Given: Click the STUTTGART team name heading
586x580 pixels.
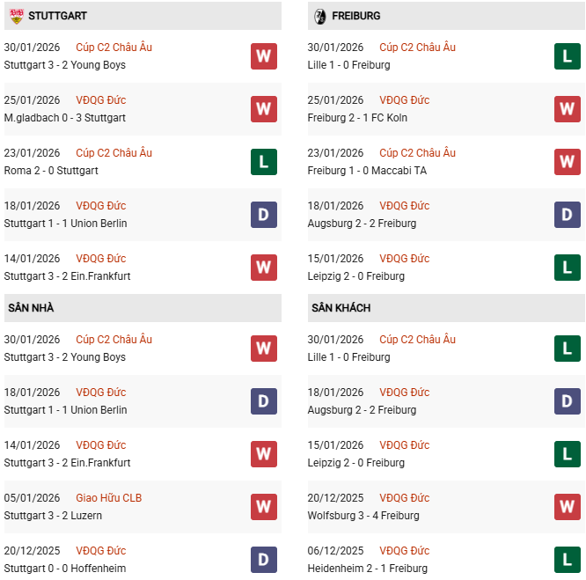Looking at the screenshot, I should (x=57, y=16).
